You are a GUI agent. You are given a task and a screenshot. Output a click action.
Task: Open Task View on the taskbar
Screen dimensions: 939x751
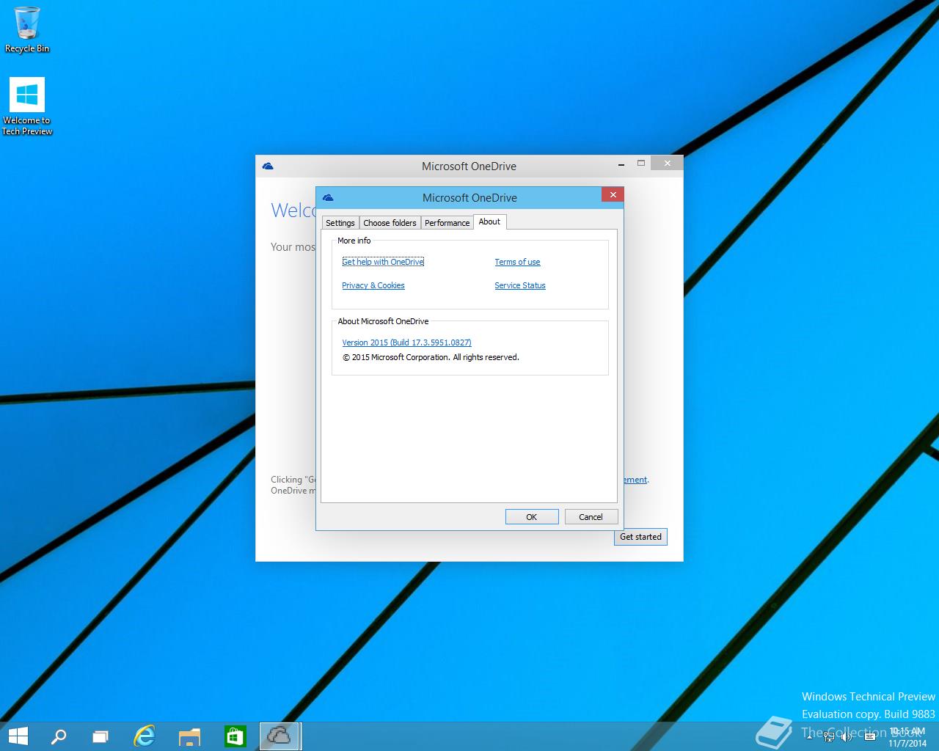pyautogui.click(x=101, y=736)
